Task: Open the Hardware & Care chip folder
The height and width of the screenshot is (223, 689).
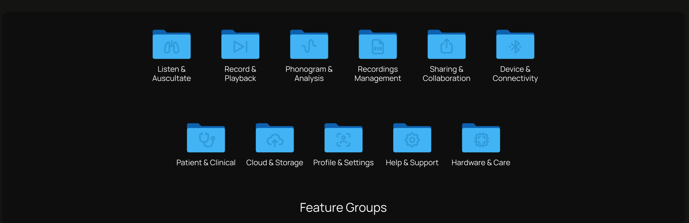Action: [481, 138]
